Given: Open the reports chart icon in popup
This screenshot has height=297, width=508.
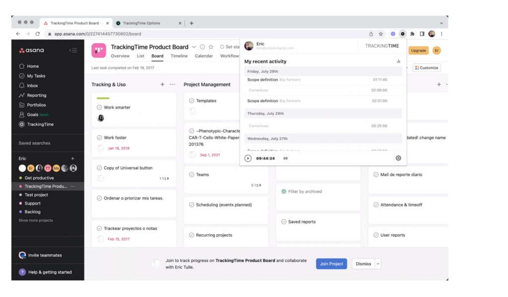Looking at the screenshot, I should [x=398, y=61].
